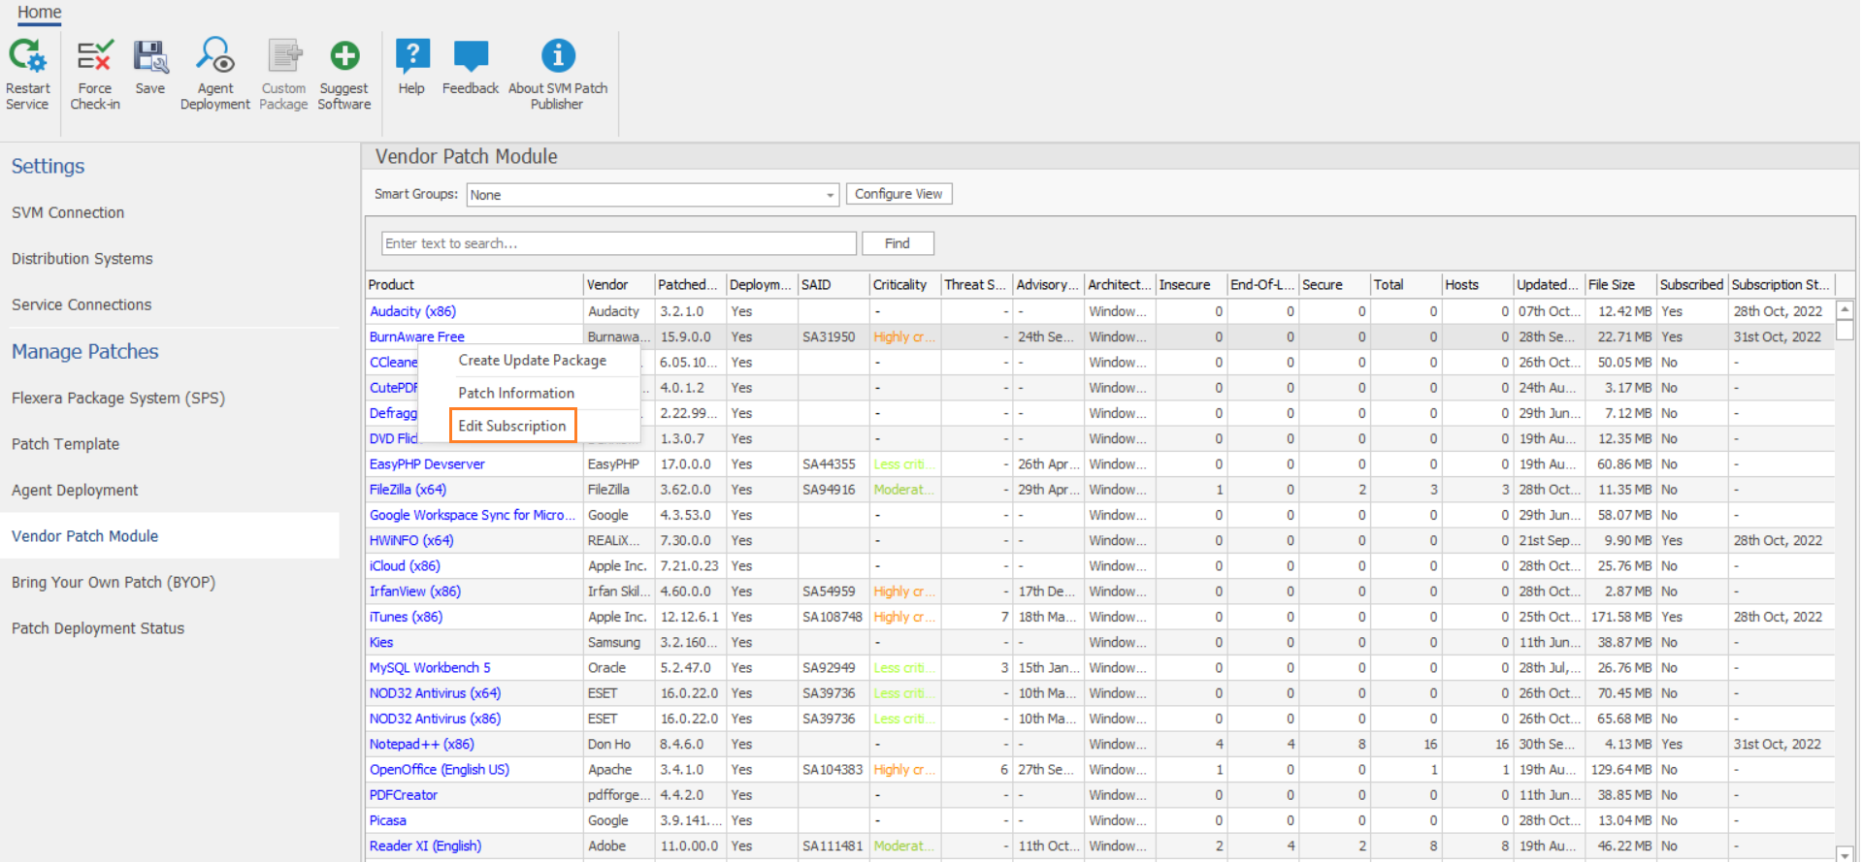Open SVM Connection settings
The image size is (1863, 863).
click(68, 212)
